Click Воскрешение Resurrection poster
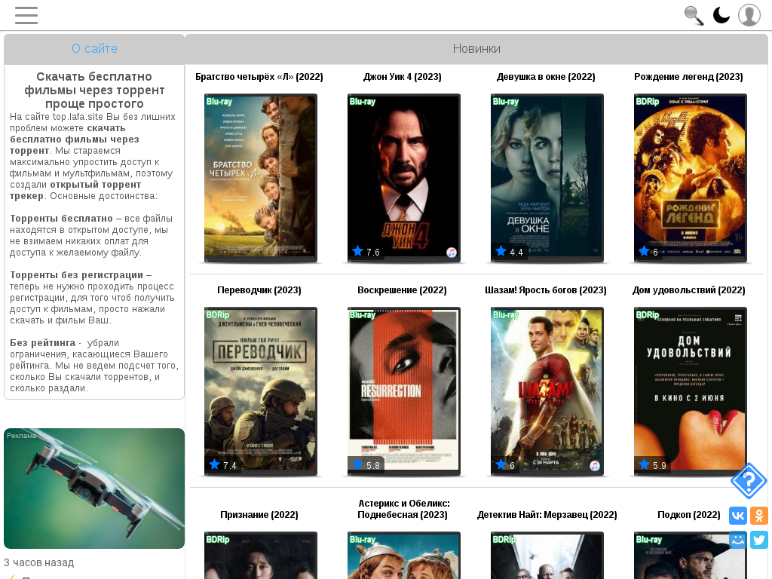The width and height of the screenshot is (772, 579). (404, 391)
